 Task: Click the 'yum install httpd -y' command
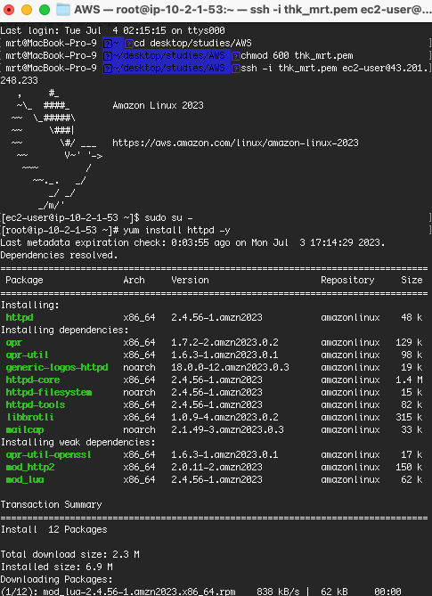tap(176, 231)
